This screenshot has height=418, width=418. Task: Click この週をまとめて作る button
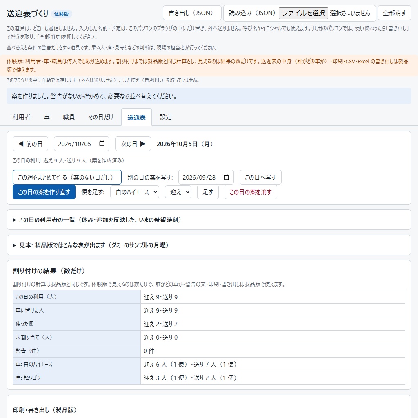[x=67, y=177]
